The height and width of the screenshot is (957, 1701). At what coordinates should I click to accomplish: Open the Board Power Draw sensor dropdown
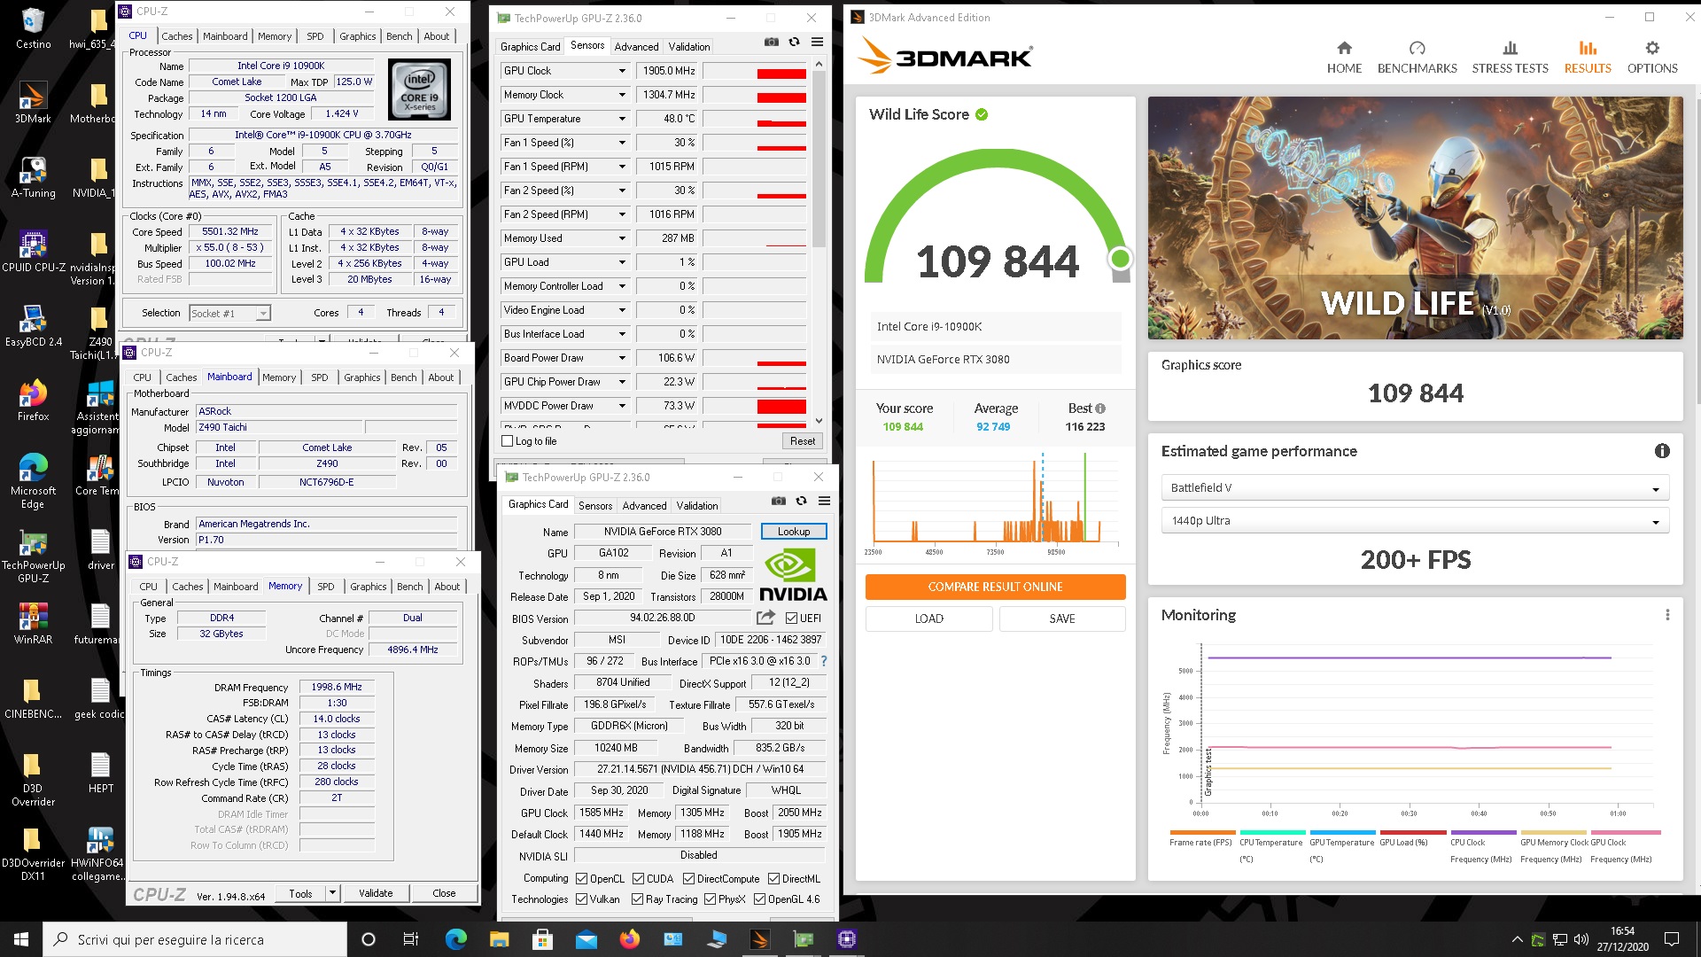pos(621,358)
